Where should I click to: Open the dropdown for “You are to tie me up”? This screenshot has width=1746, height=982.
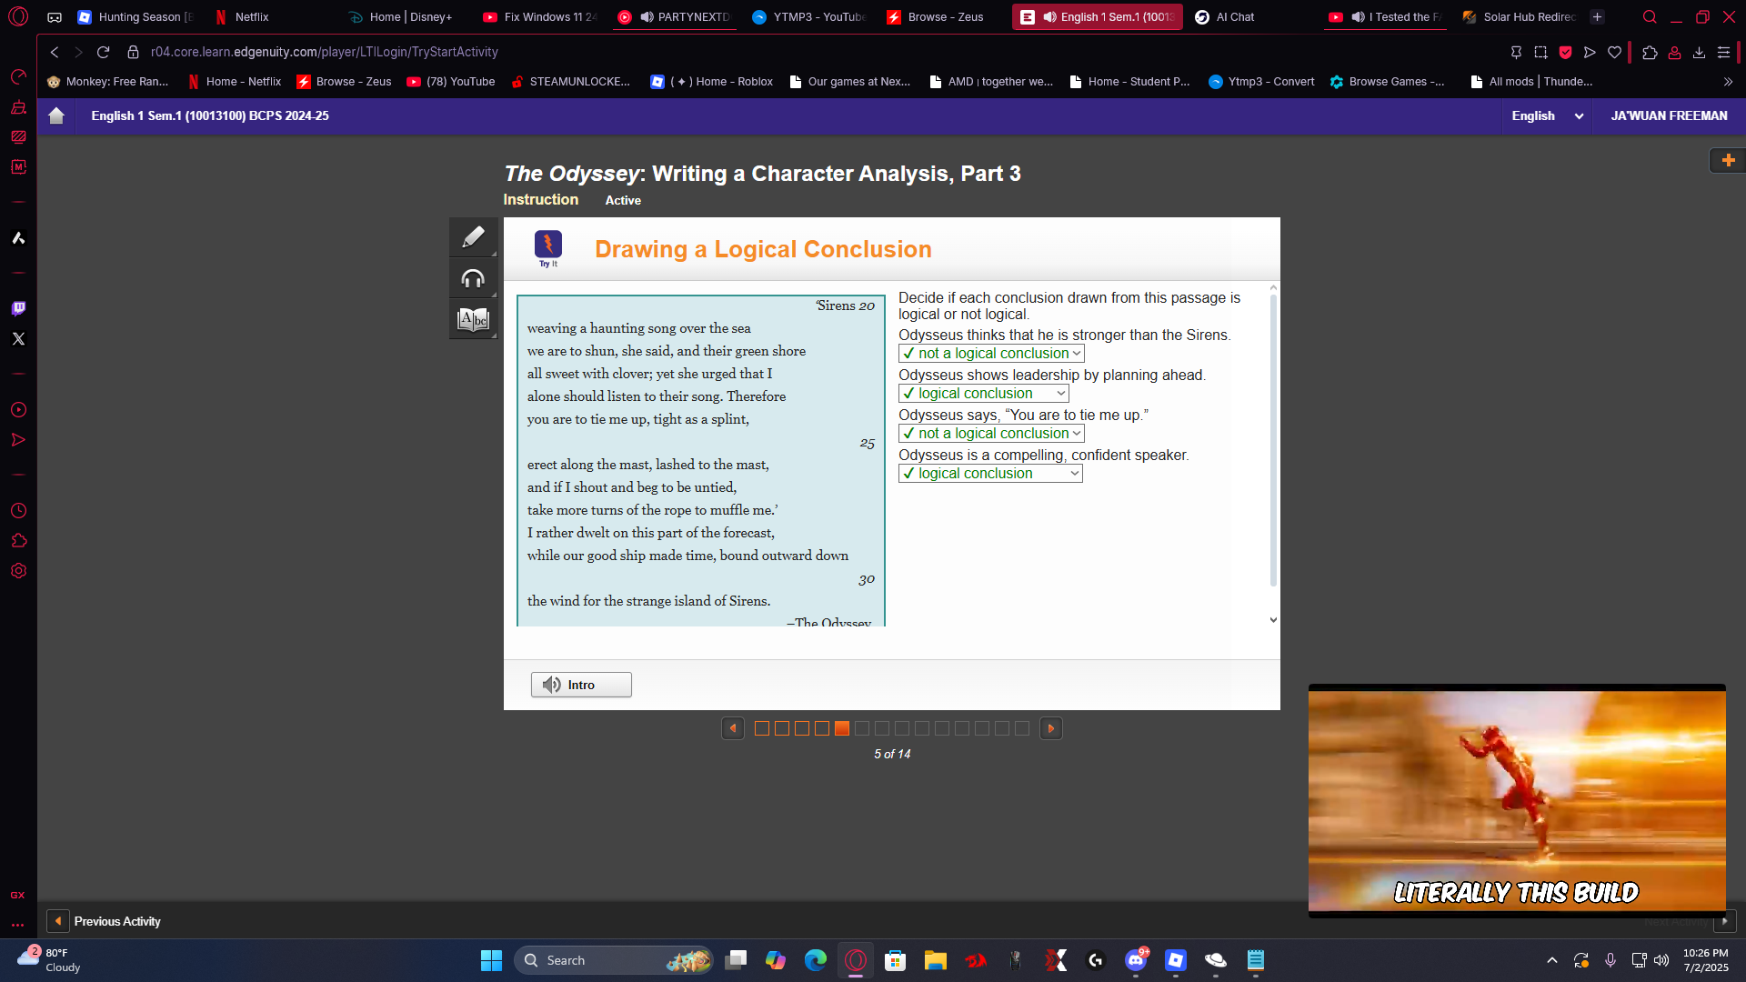coord(991,434)
